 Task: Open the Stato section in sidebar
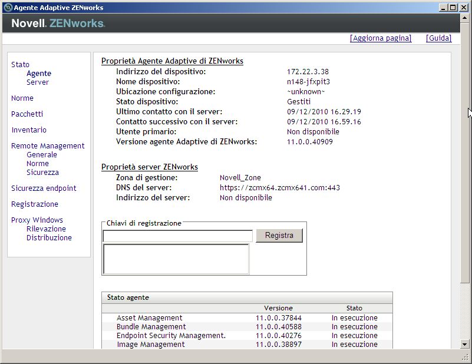(x=20, y=64)
